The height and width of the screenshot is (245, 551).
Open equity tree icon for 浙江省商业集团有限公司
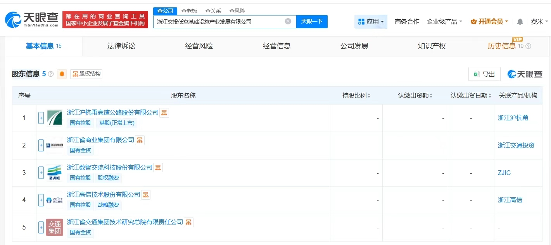coord(140,140)
